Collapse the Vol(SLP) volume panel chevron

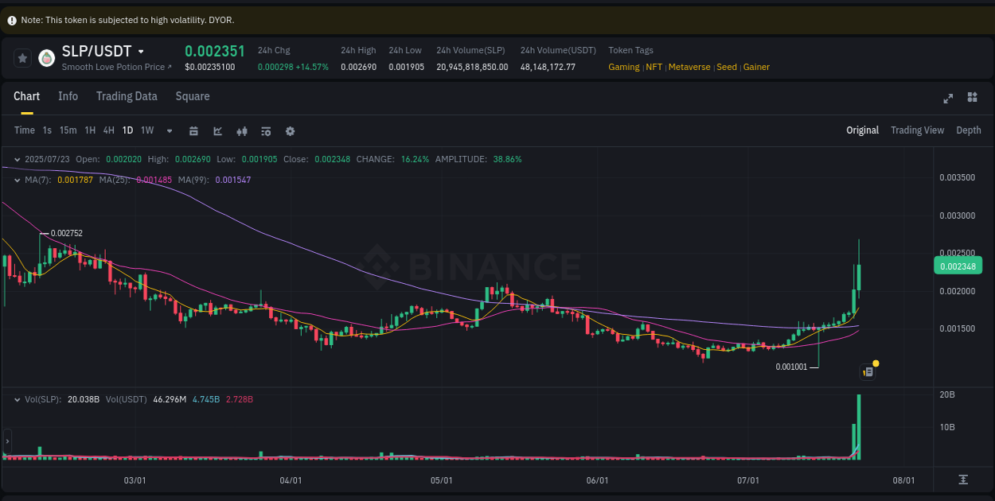point(16,399)
